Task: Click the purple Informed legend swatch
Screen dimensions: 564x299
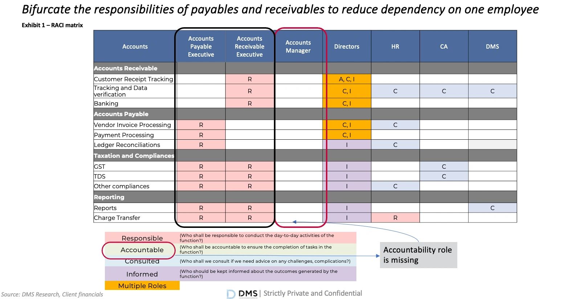Action: tap(142, 274)
